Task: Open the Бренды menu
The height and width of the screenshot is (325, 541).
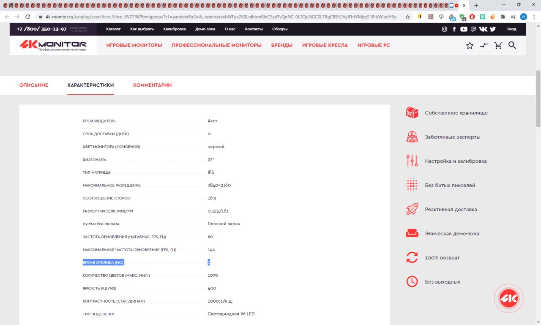Action: pos(282,45)
